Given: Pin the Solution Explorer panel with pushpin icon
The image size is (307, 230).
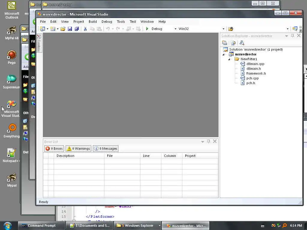Looking at the screenshot, I should (x=293, y=36).
